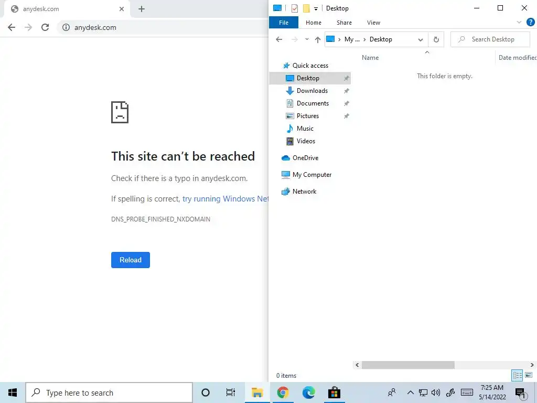Click the Chrome taskbar icon
Screen dimensions: 537x403
point(283,393)
